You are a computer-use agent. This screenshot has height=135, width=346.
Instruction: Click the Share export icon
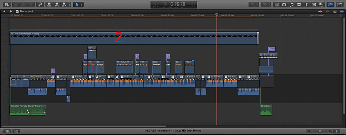[339, 4]
